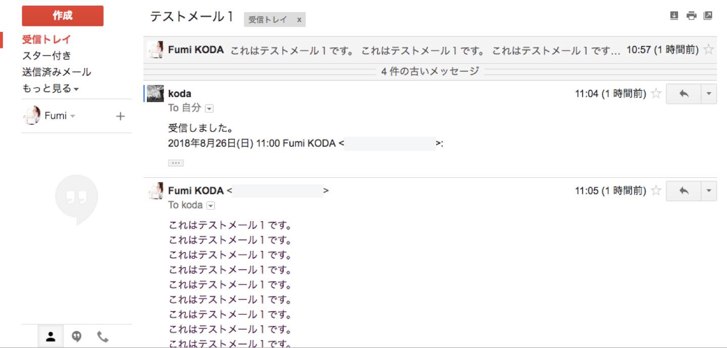Screen dimensions: 727x348
Task: Go to 送信済みメール folder
Action: 57,72
